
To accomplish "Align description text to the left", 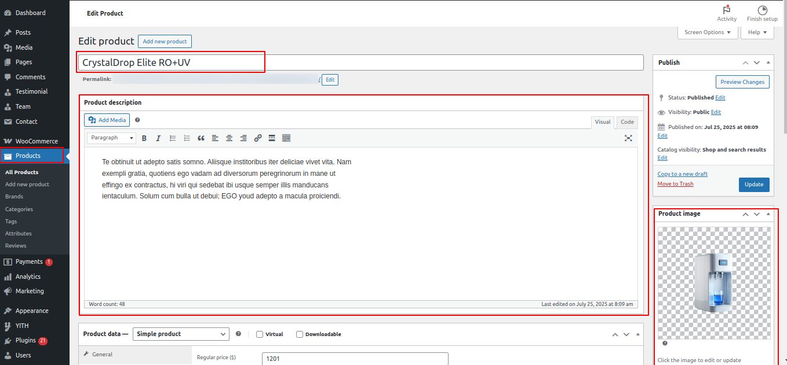I will [215, 138].
